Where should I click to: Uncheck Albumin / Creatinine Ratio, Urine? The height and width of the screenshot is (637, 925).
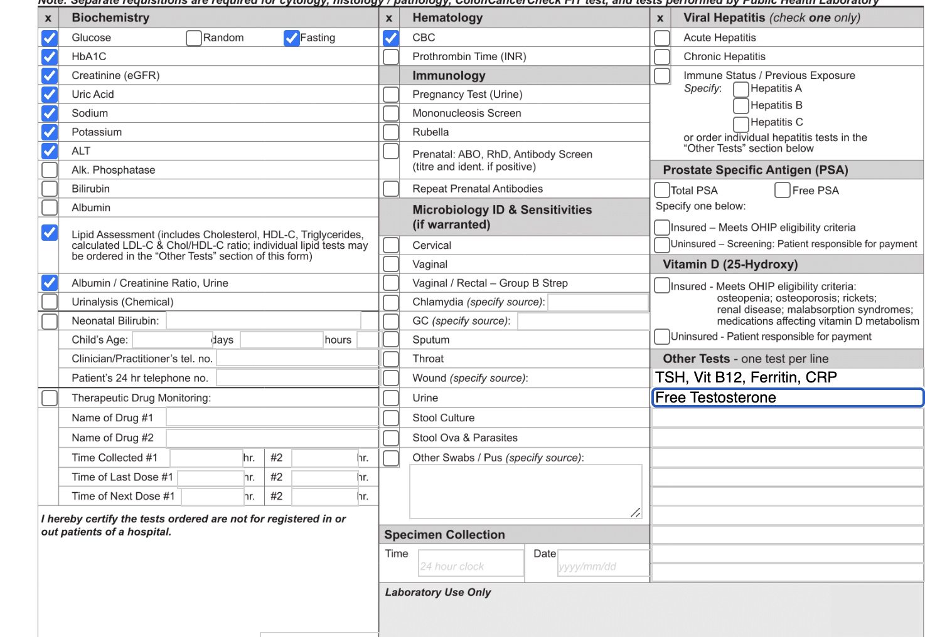pos(50,283)
